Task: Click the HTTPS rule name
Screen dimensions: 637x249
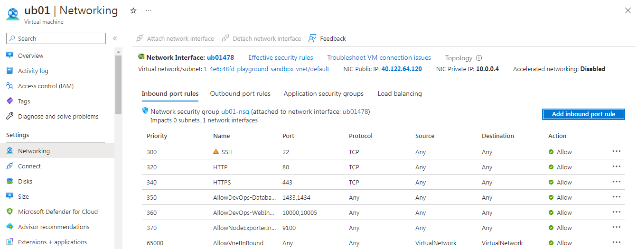Action: point(222,182)
